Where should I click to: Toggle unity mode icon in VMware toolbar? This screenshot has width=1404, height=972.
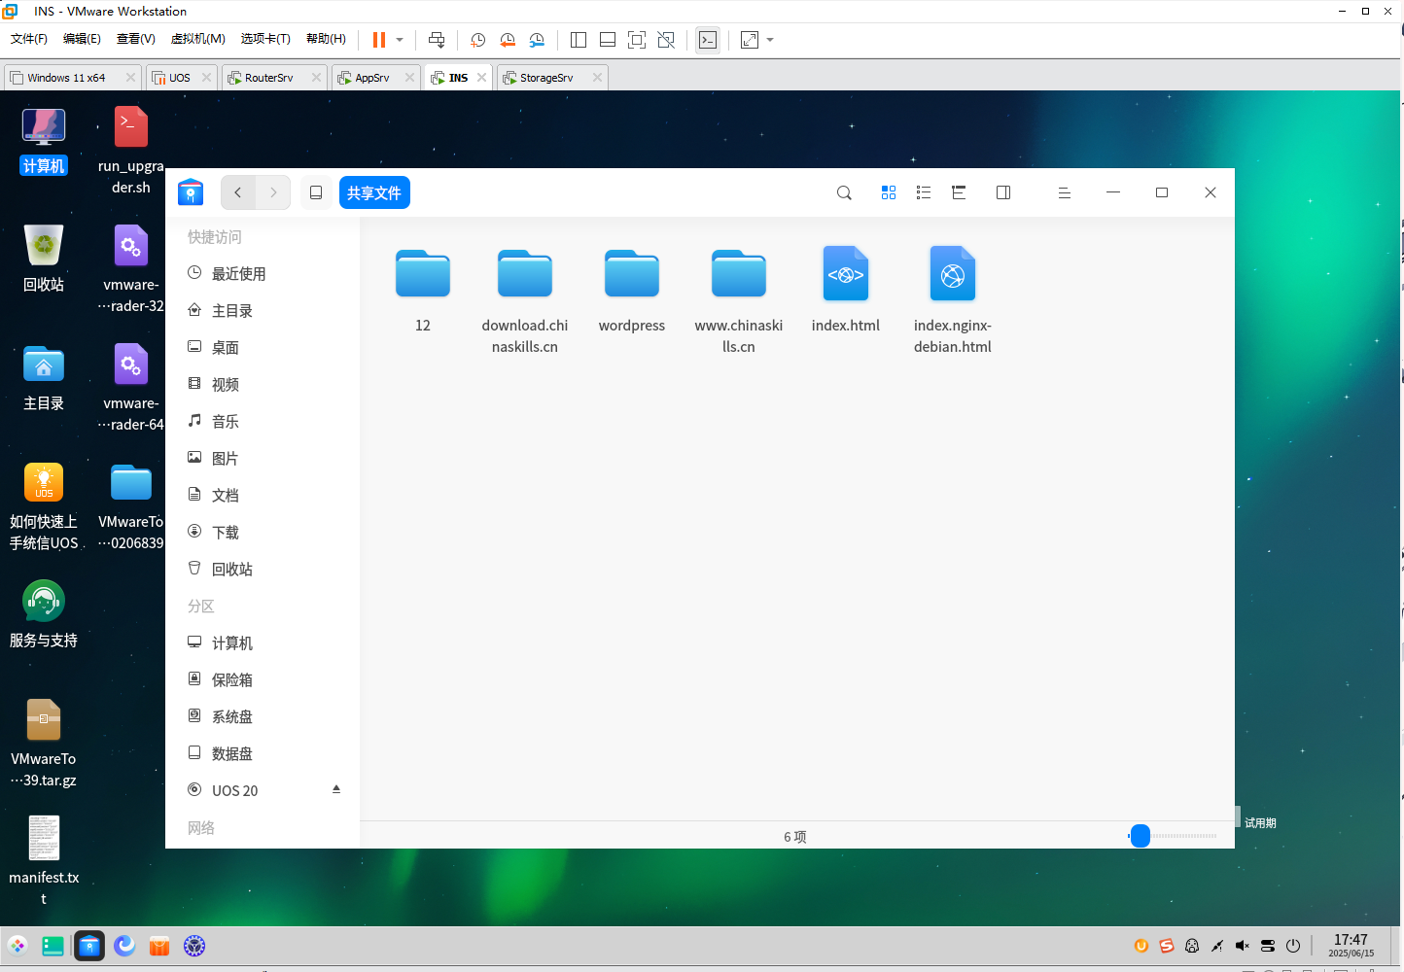pos(666,40)
